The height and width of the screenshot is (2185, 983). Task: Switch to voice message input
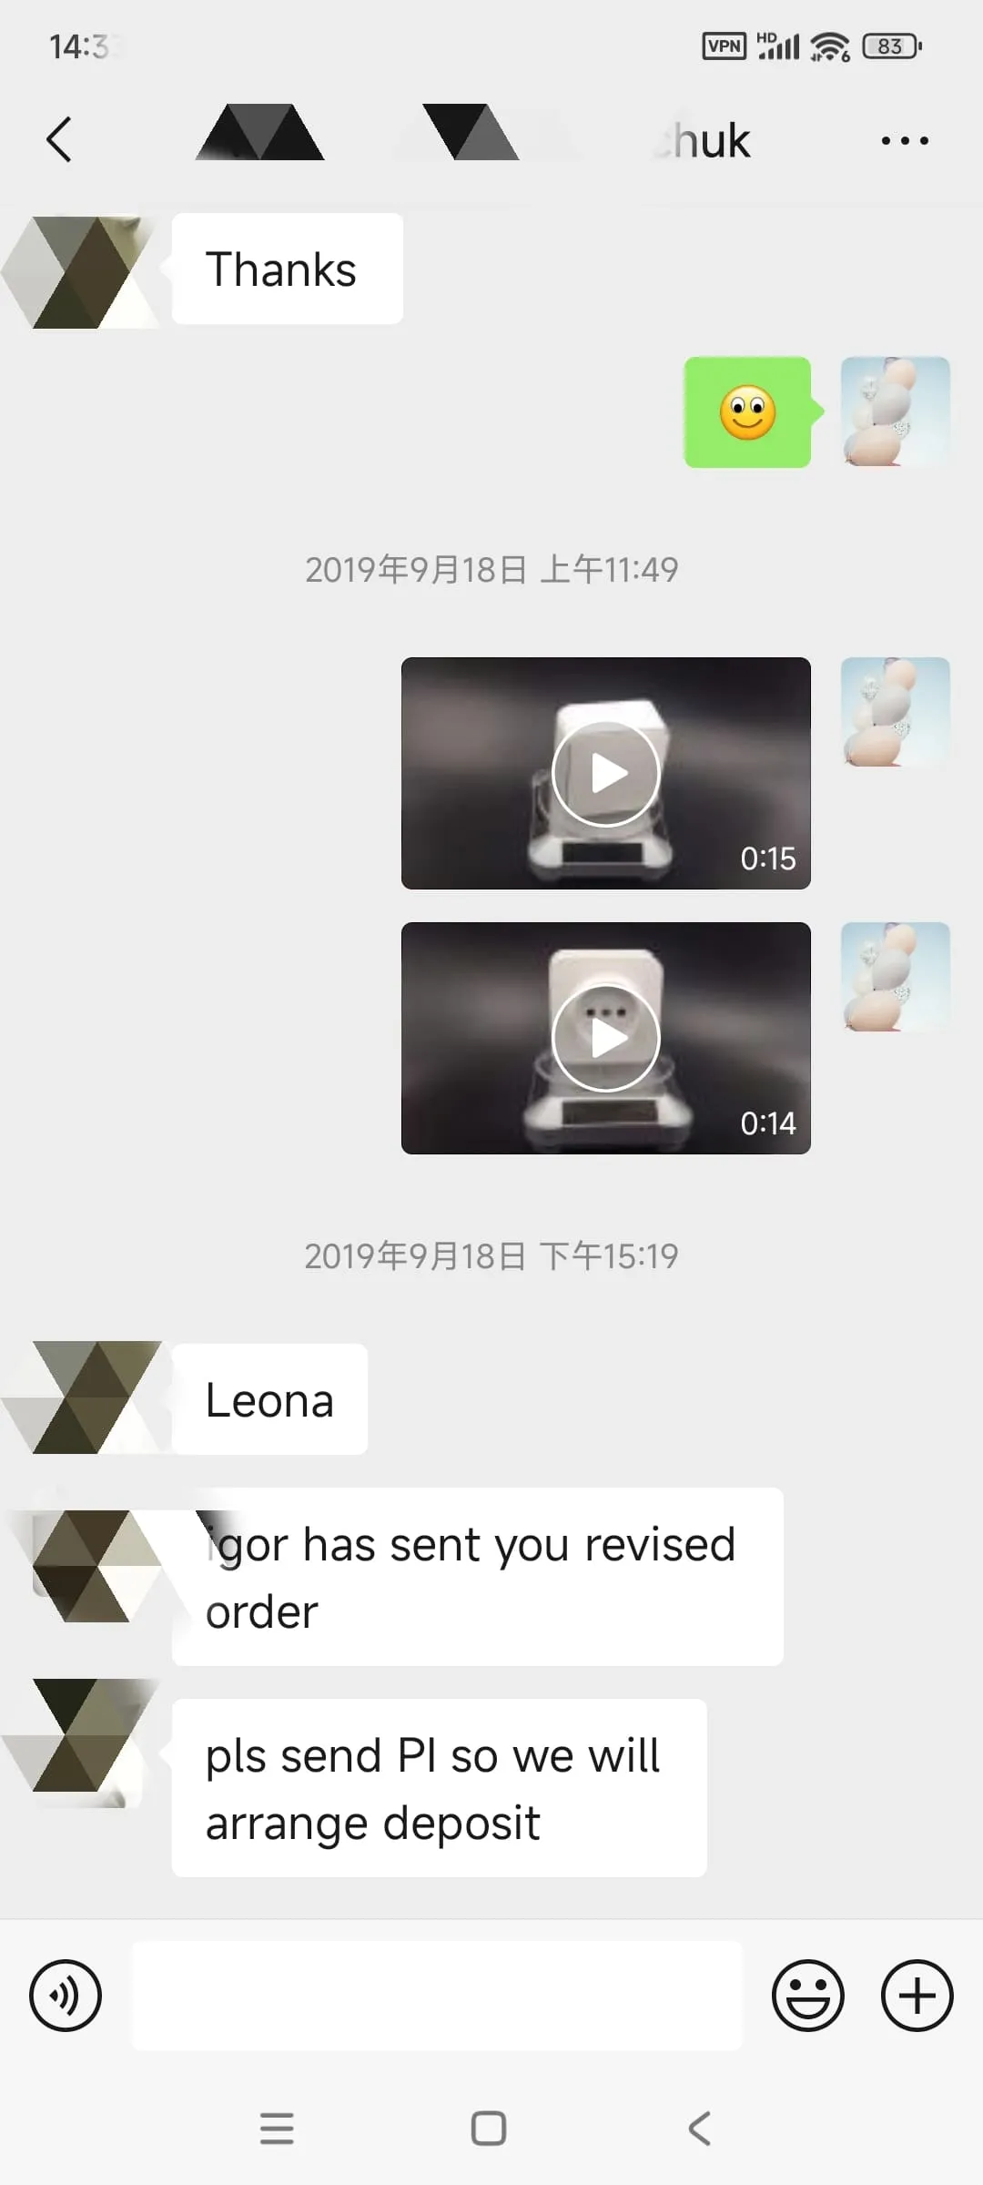click(66, 1996)
